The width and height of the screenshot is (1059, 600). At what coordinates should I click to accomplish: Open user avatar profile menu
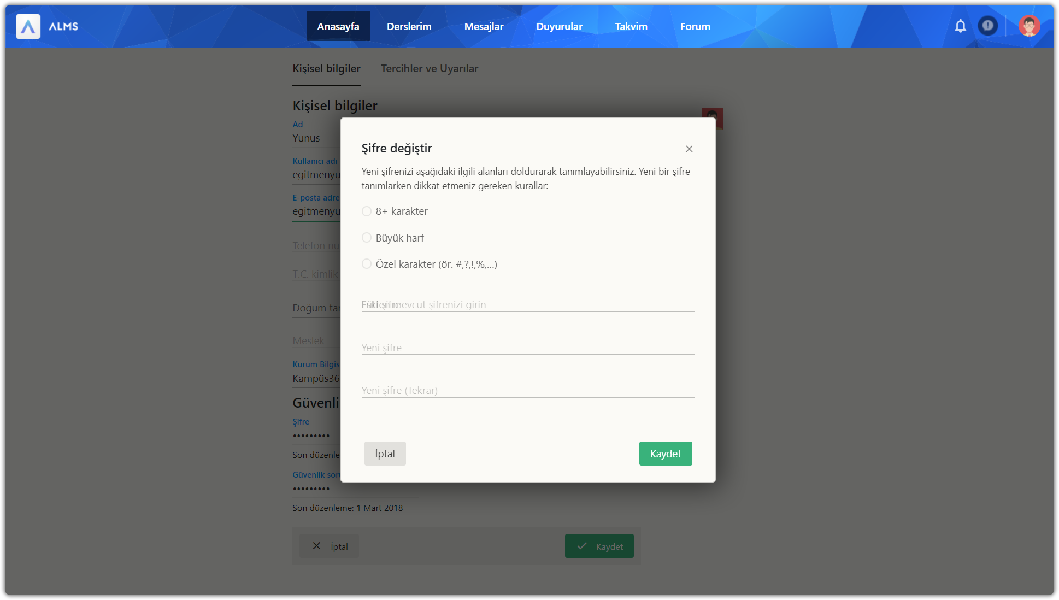coord(1029,26)
